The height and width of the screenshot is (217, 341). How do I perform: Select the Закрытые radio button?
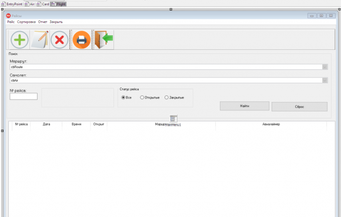[166, 97]
